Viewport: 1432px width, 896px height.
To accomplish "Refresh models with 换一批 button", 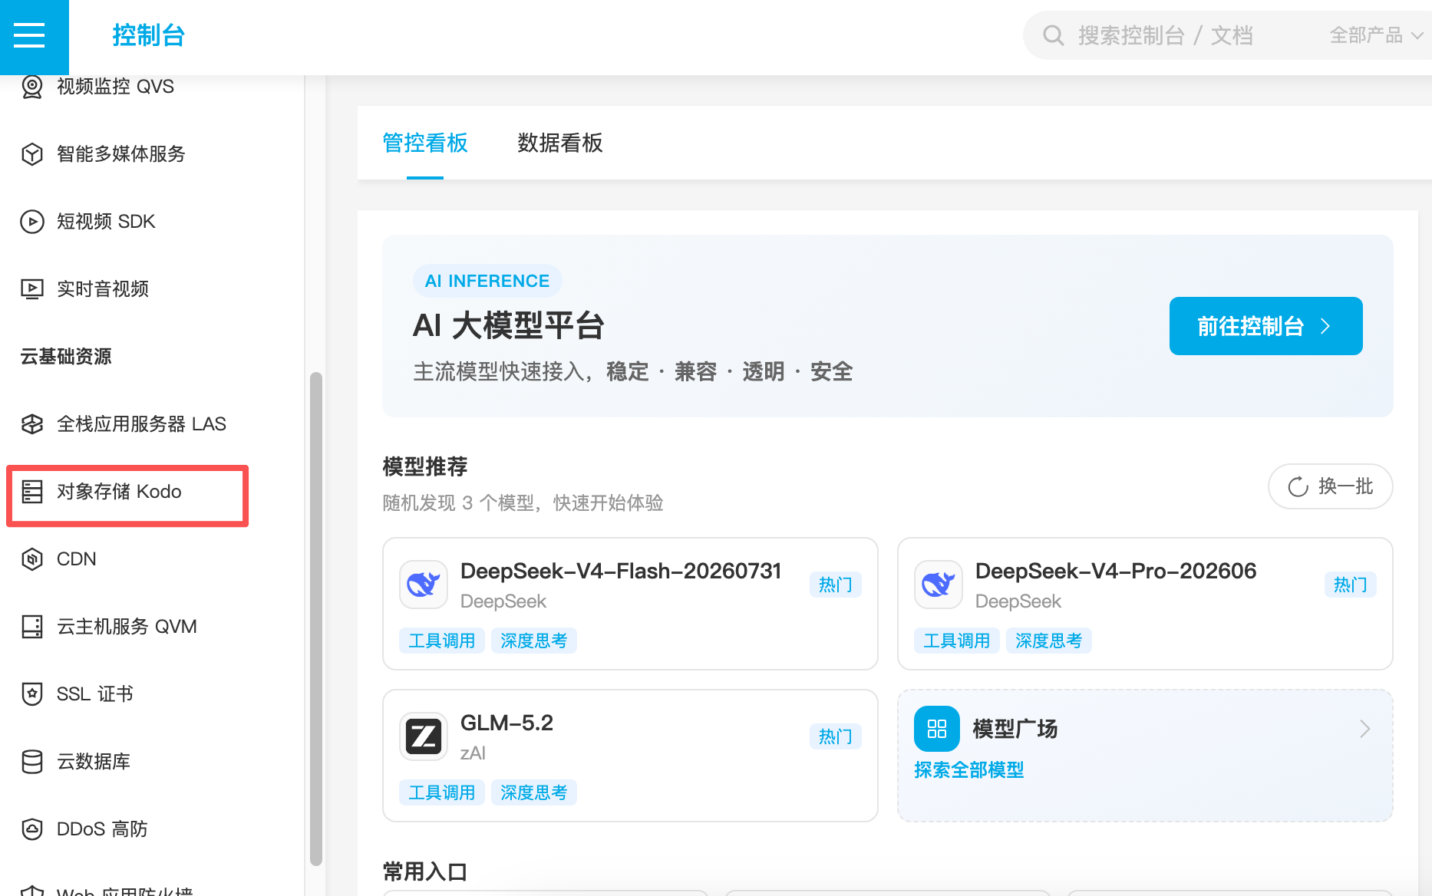I will tap(1330, 486).
